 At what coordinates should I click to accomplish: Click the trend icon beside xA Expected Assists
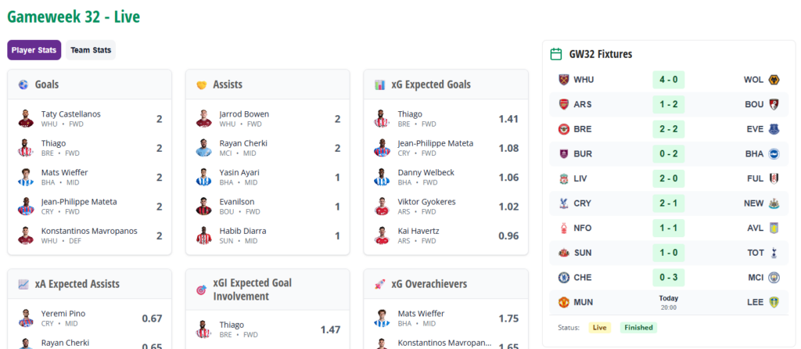coord(23,284)
